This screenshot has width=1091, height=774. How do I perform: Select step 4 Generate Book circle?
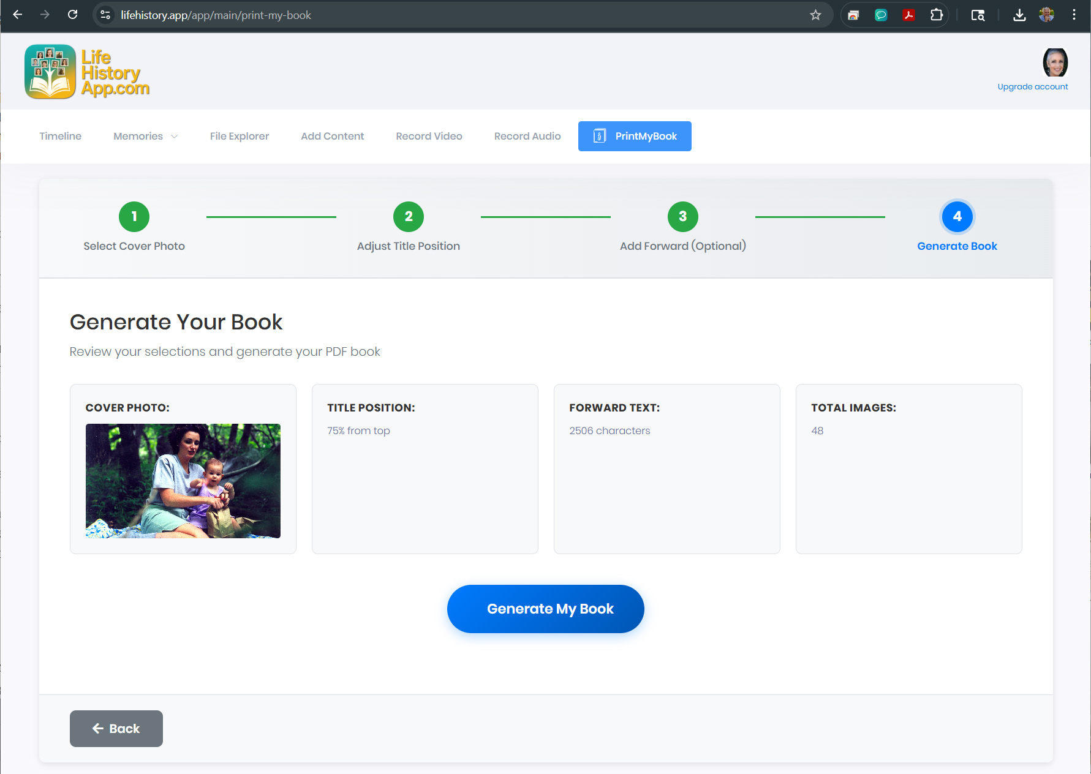pos(957,217)
